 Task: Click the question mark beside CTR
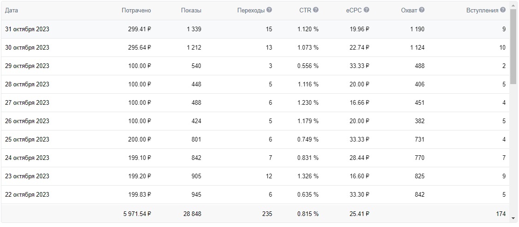coord(316,10)
